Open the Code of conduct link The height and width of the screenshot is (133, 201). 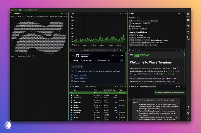pos(80,81)
